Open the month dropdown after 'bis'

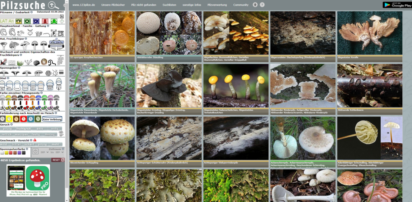pyautogui.click(x=59, y=153)
